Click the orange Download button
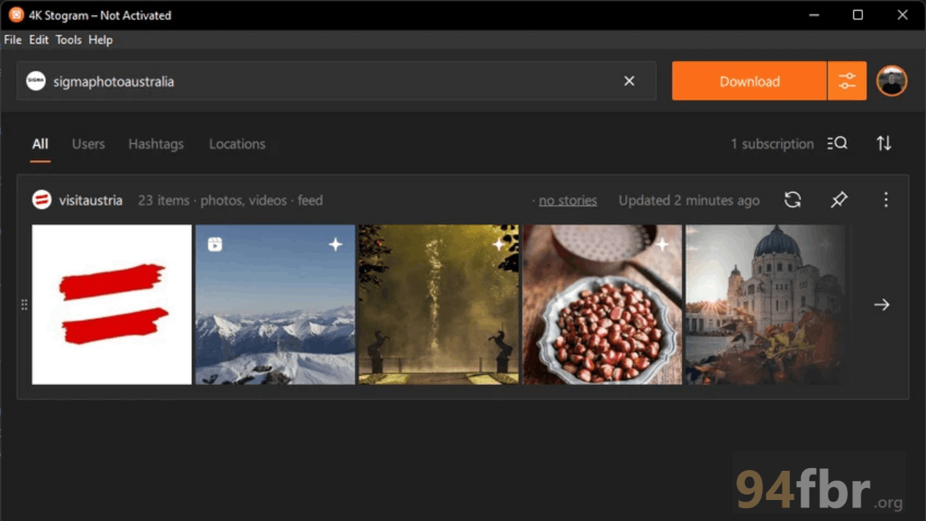 point(749,81)
